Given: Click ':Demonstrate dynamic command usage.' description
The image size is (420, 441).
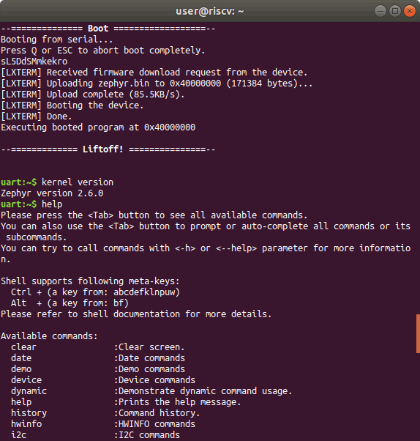Looking at the screenshot, I should click(203, 390).
